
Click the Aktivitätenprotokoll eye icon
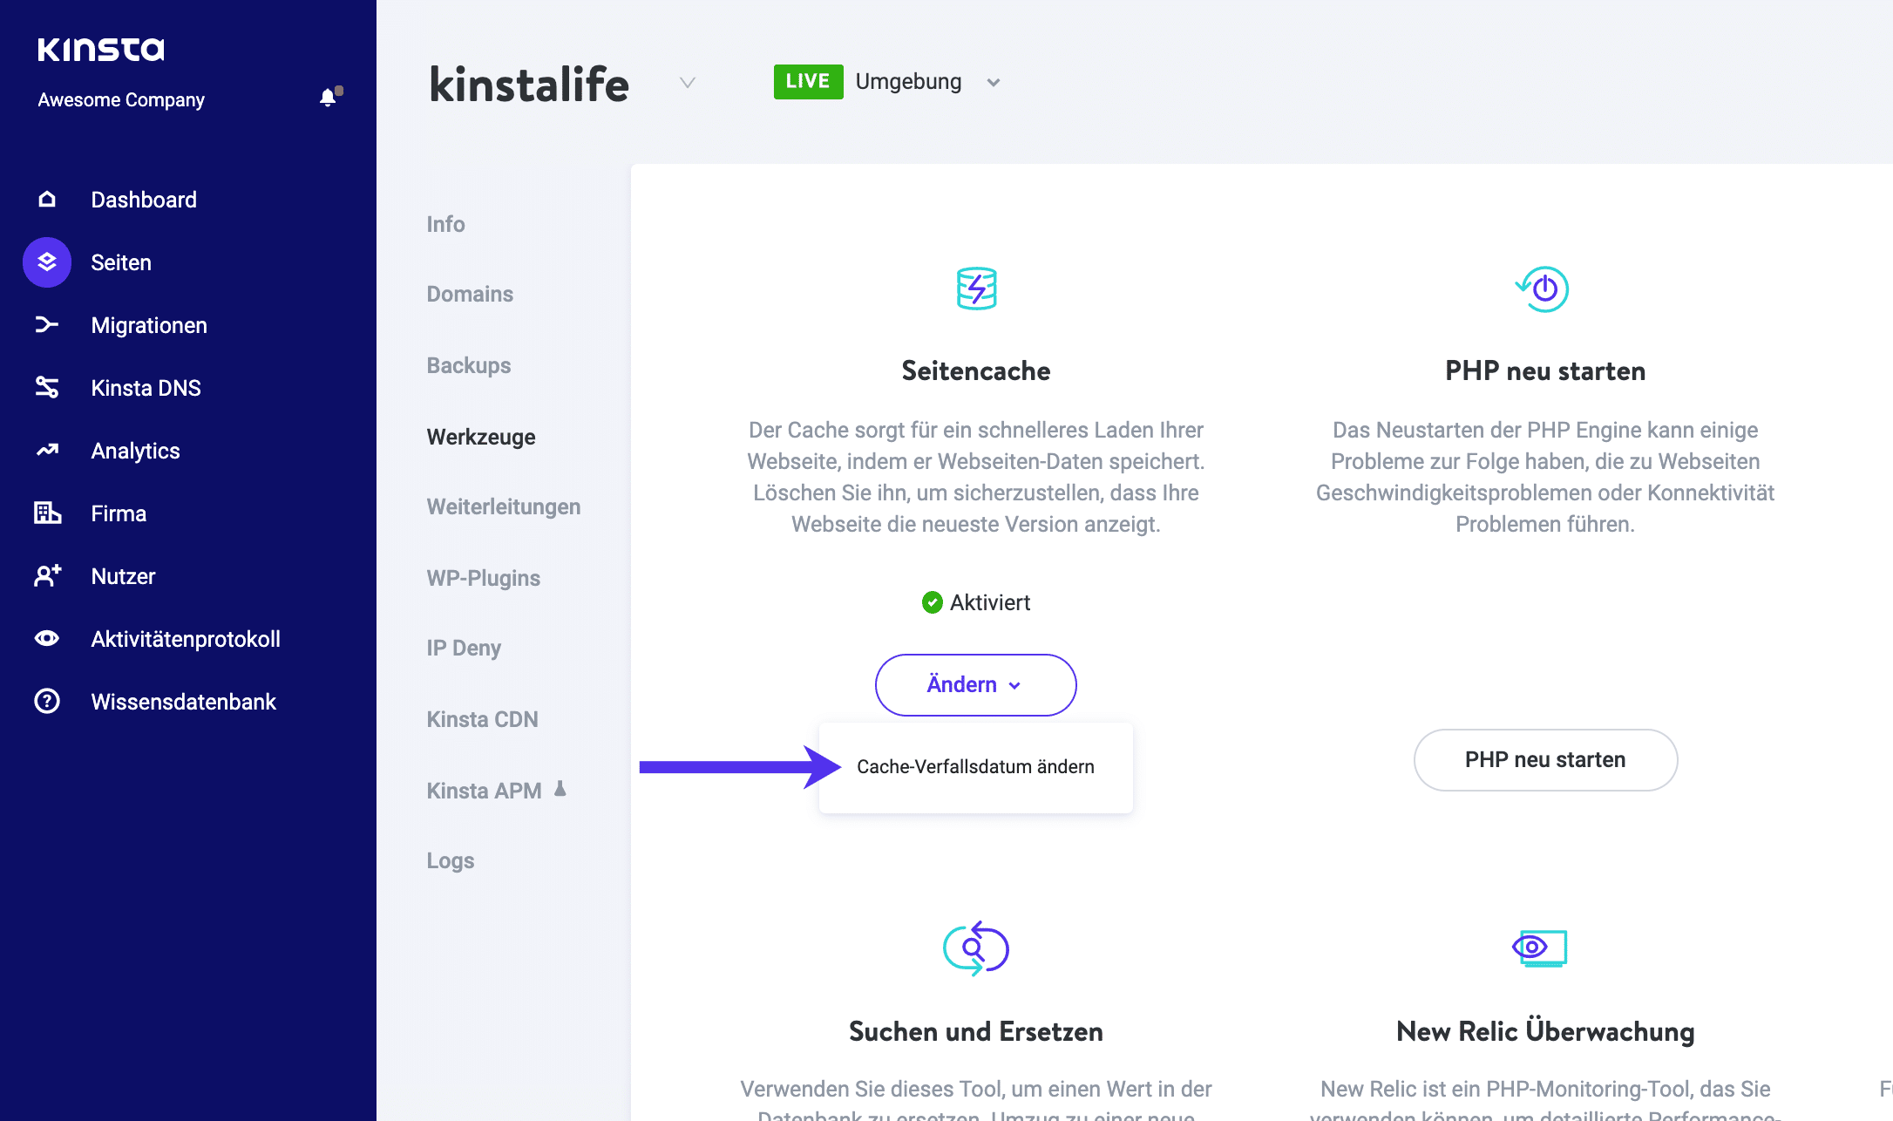(x=47, y=639)
